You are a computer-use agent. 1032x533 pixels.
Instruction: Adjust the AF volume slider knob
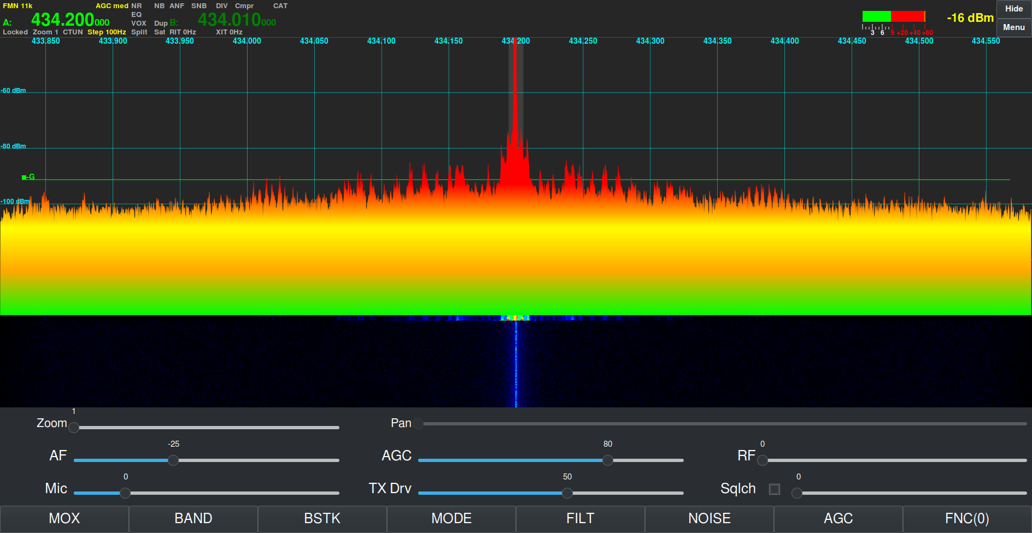pos(173,460)
